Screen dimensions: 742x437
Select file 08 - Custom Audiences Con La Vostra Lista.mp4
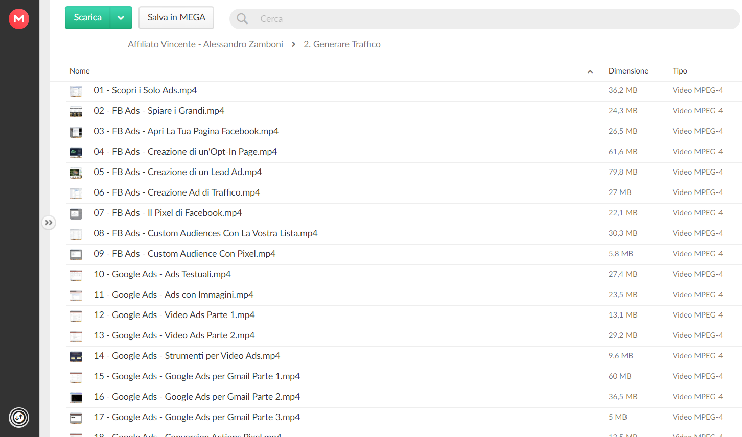coord(205,233)
